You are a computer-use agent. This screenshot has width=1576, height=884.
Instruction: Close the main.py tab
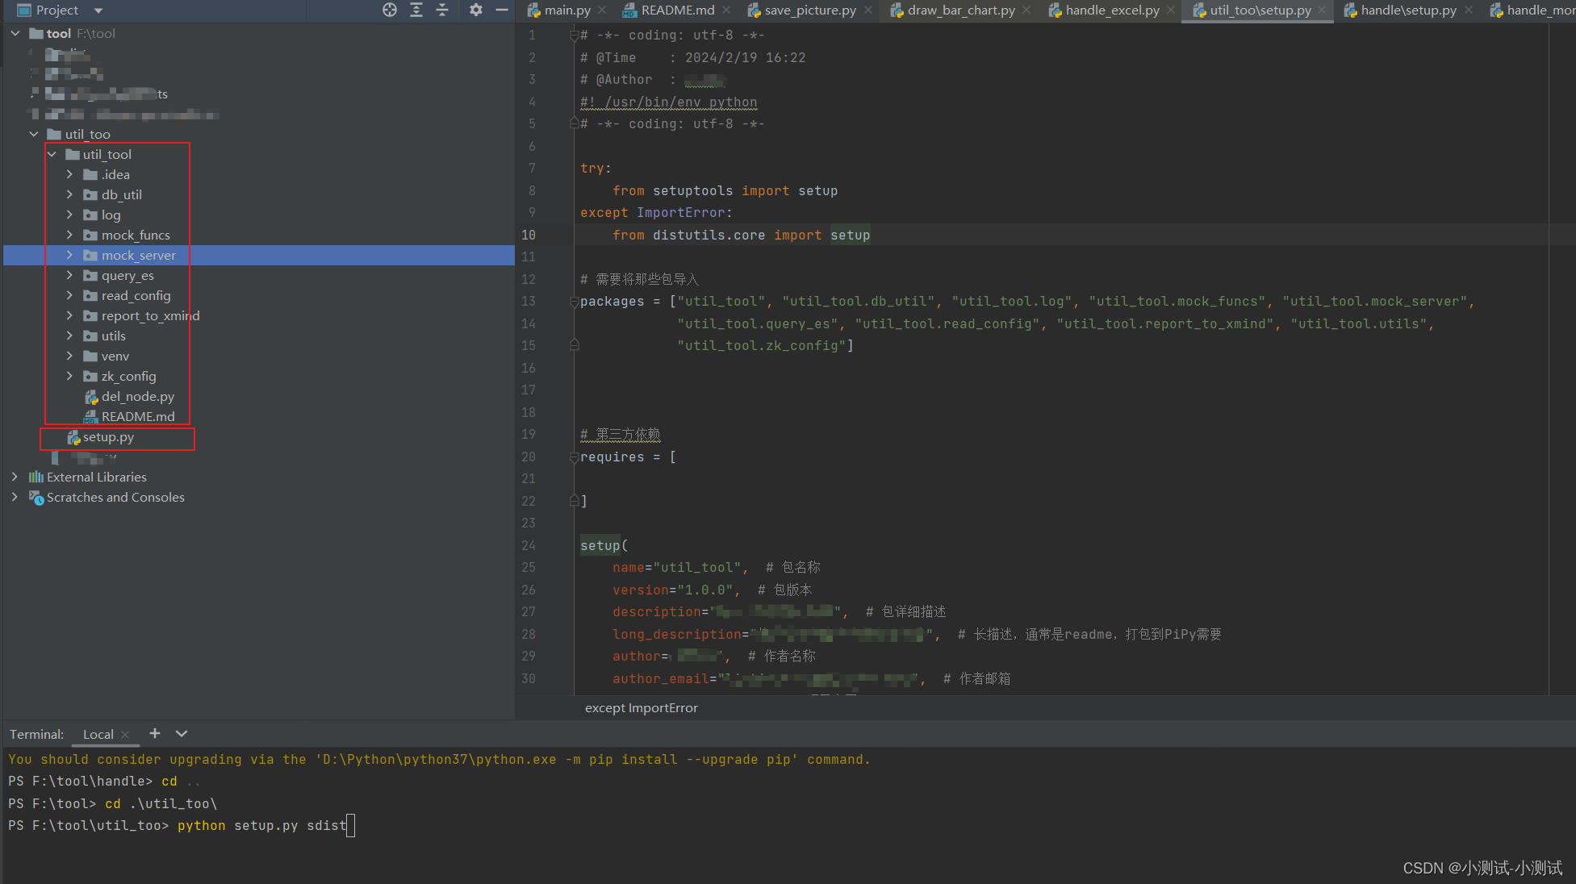coord(602,10)
